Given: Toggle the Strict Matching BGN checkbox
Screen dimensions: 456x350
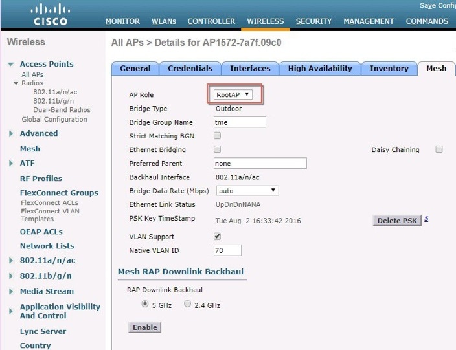Looking at the screenshot, I should click(217, 136).
